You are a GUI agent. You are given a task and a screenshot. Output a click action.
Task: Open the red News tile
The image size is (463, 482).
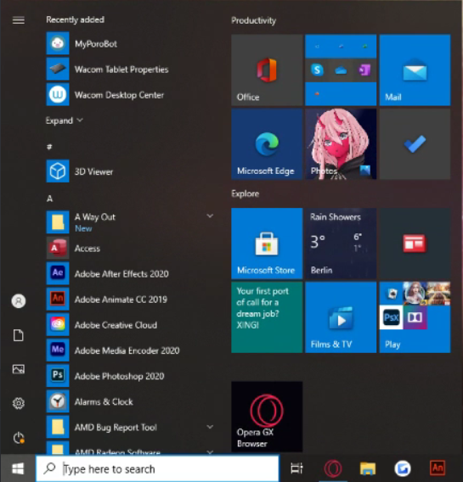[415, 244]
